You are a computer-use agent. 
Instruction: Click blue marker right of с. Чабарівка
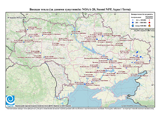(x=41, y=53)
